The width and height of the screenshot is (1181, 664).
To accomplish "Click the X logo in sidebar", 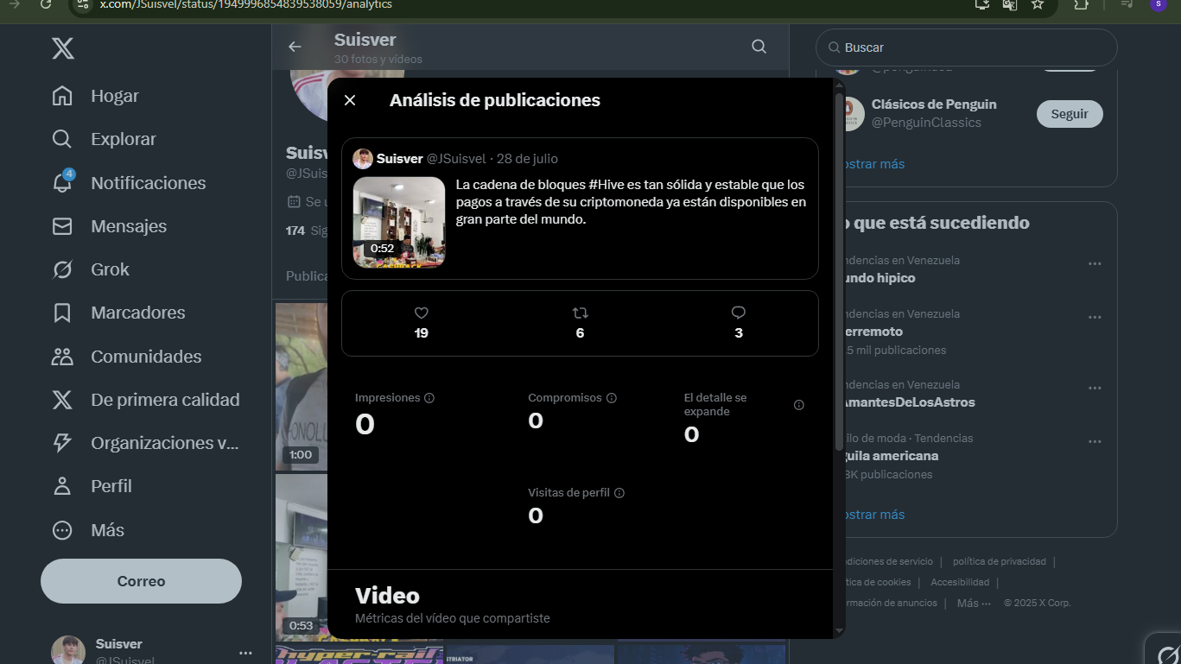I will 62,48.
